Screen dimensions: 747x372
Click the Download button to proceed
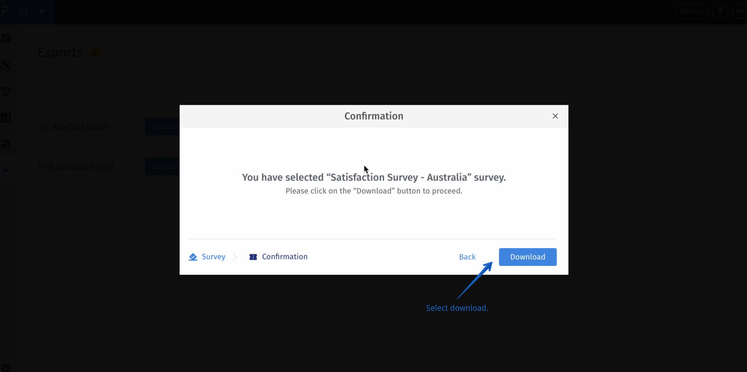coord(527,256)
